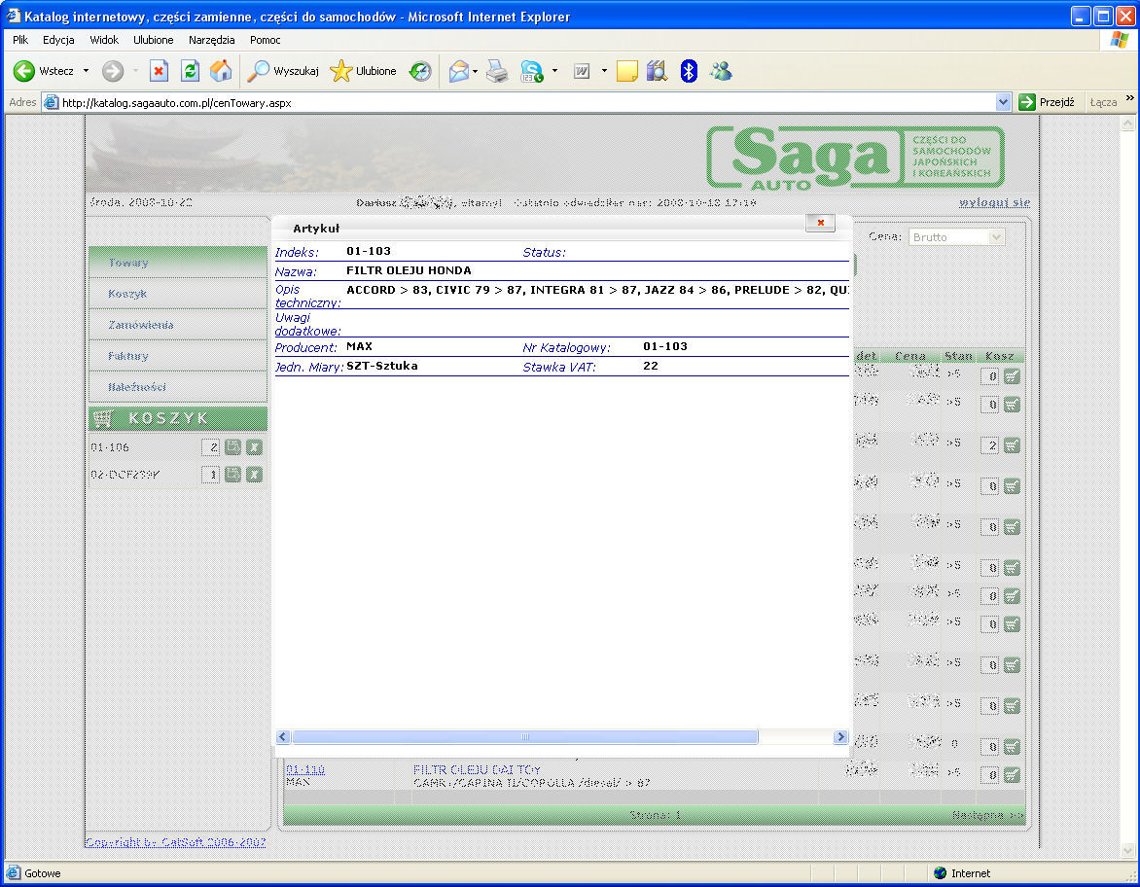Click the Następna next page link
The image size is (1140, 887).
pos(987,815)
